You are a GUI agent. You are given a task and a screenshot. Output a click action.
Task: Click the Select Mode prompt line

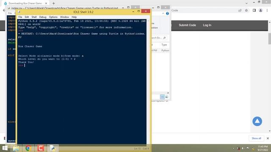(x=51, y=56)
